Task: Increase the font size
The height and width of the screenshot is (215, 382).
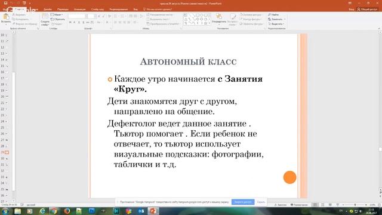Action: [99, 16]
